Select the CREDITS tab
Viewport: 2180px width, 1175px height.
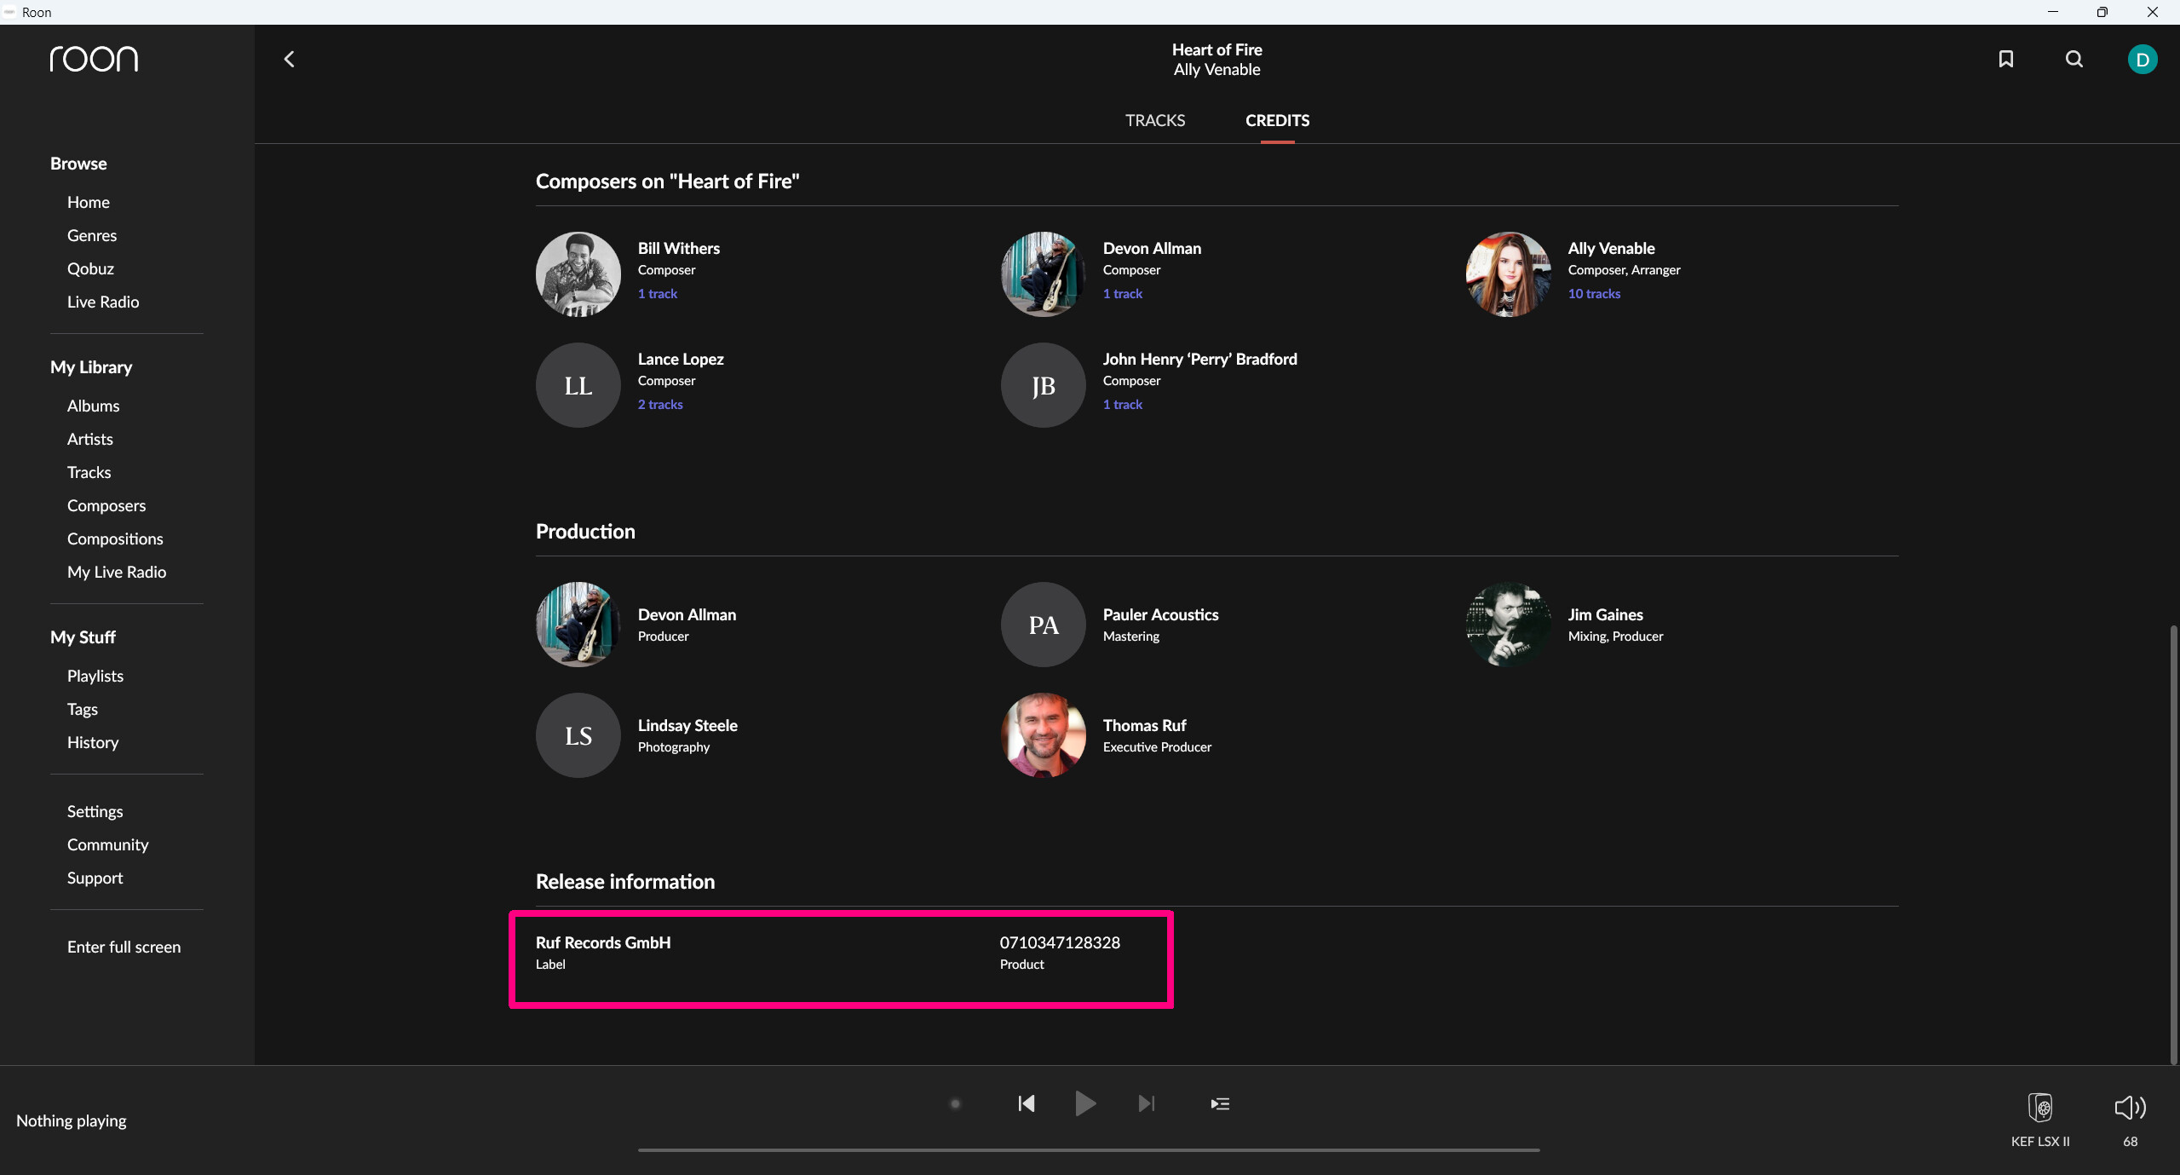point(1277,120)
